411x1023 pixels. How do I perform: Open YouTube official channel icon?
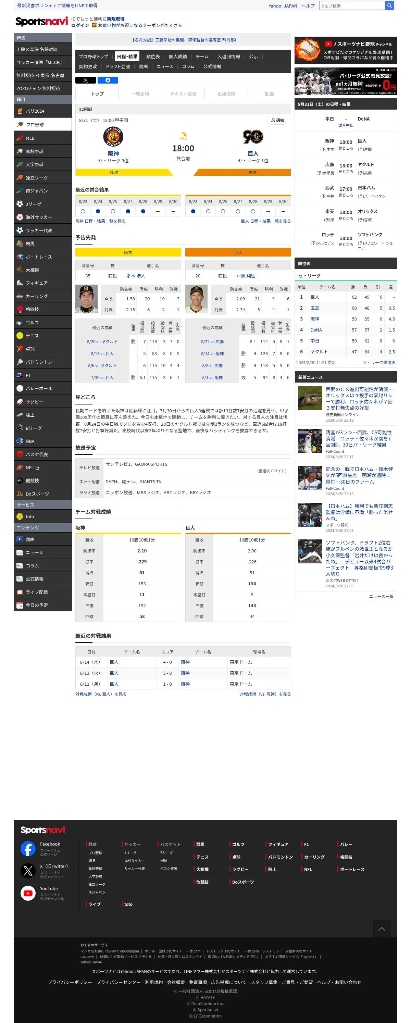click(28, 893)
